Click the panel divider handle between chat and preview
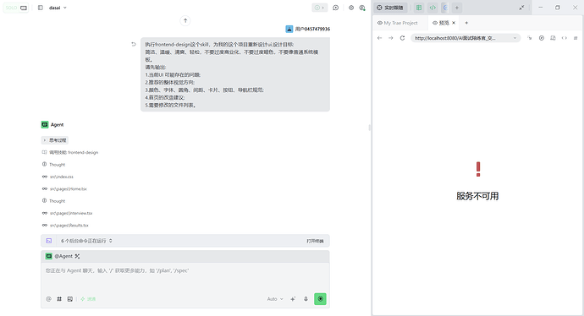Image resolution: width=584 pixels, height=316 pixels. click(370, 128)
